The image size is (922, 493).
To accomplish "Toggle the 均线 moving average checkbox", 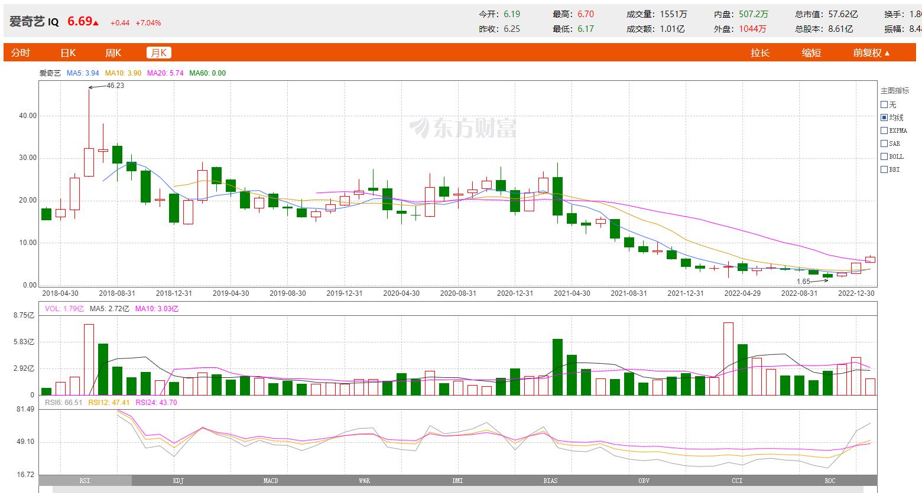I will pos(884,117).
